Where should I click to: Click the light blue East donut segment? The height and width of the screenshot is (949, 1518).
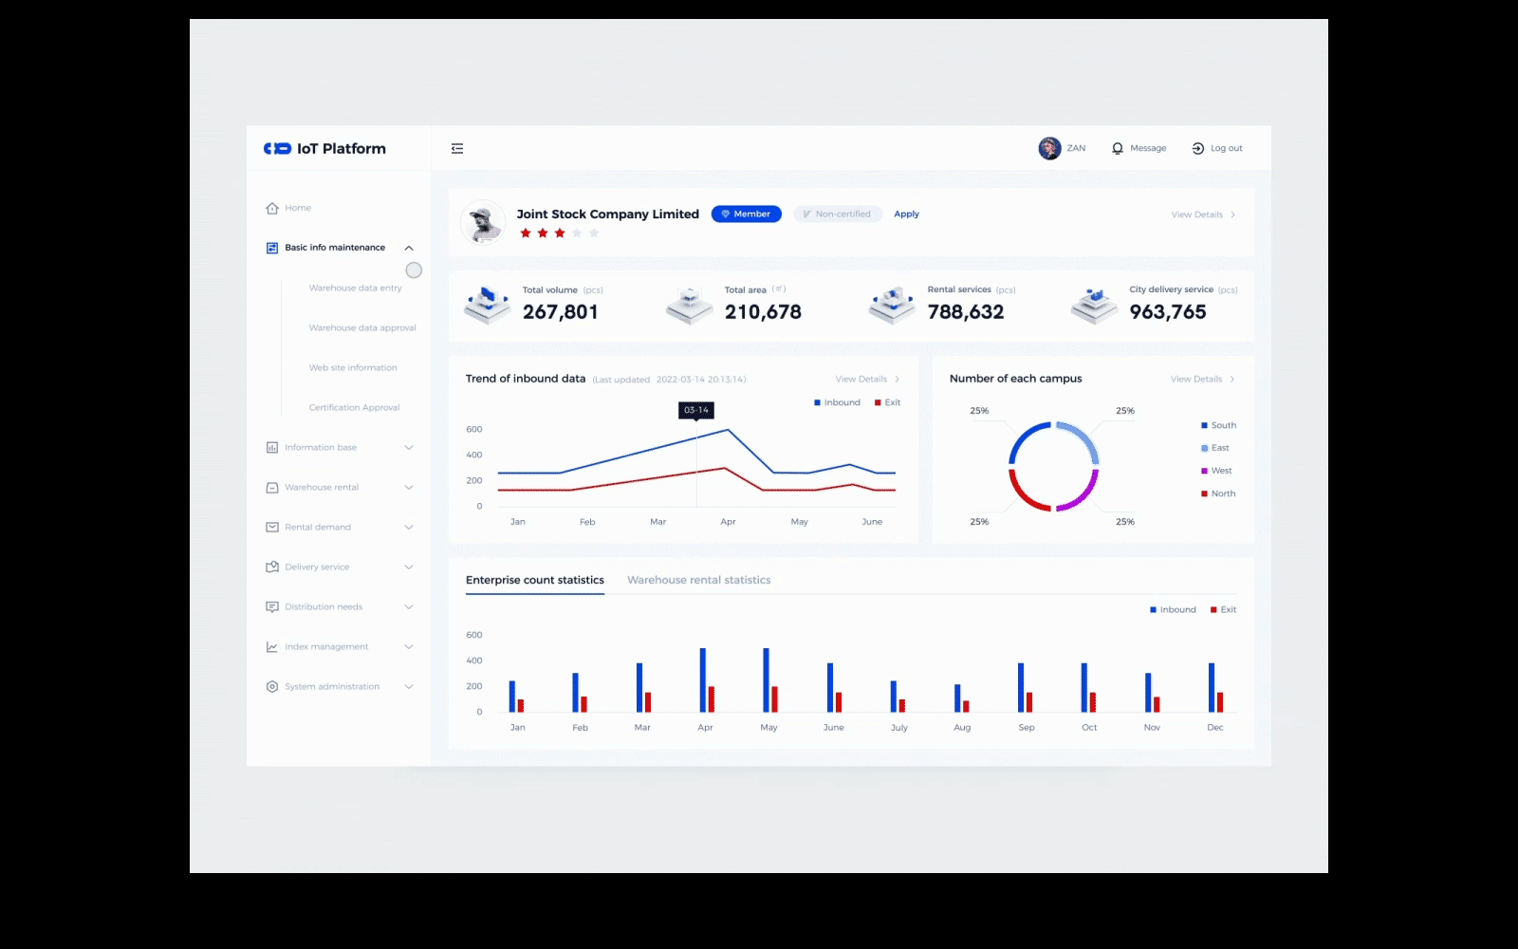pyautogui.click(x=1084, y=436)
